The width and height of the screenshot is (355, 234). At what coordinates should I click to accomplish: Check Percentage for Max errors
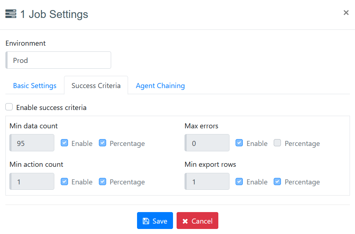(x=277, y=143)
